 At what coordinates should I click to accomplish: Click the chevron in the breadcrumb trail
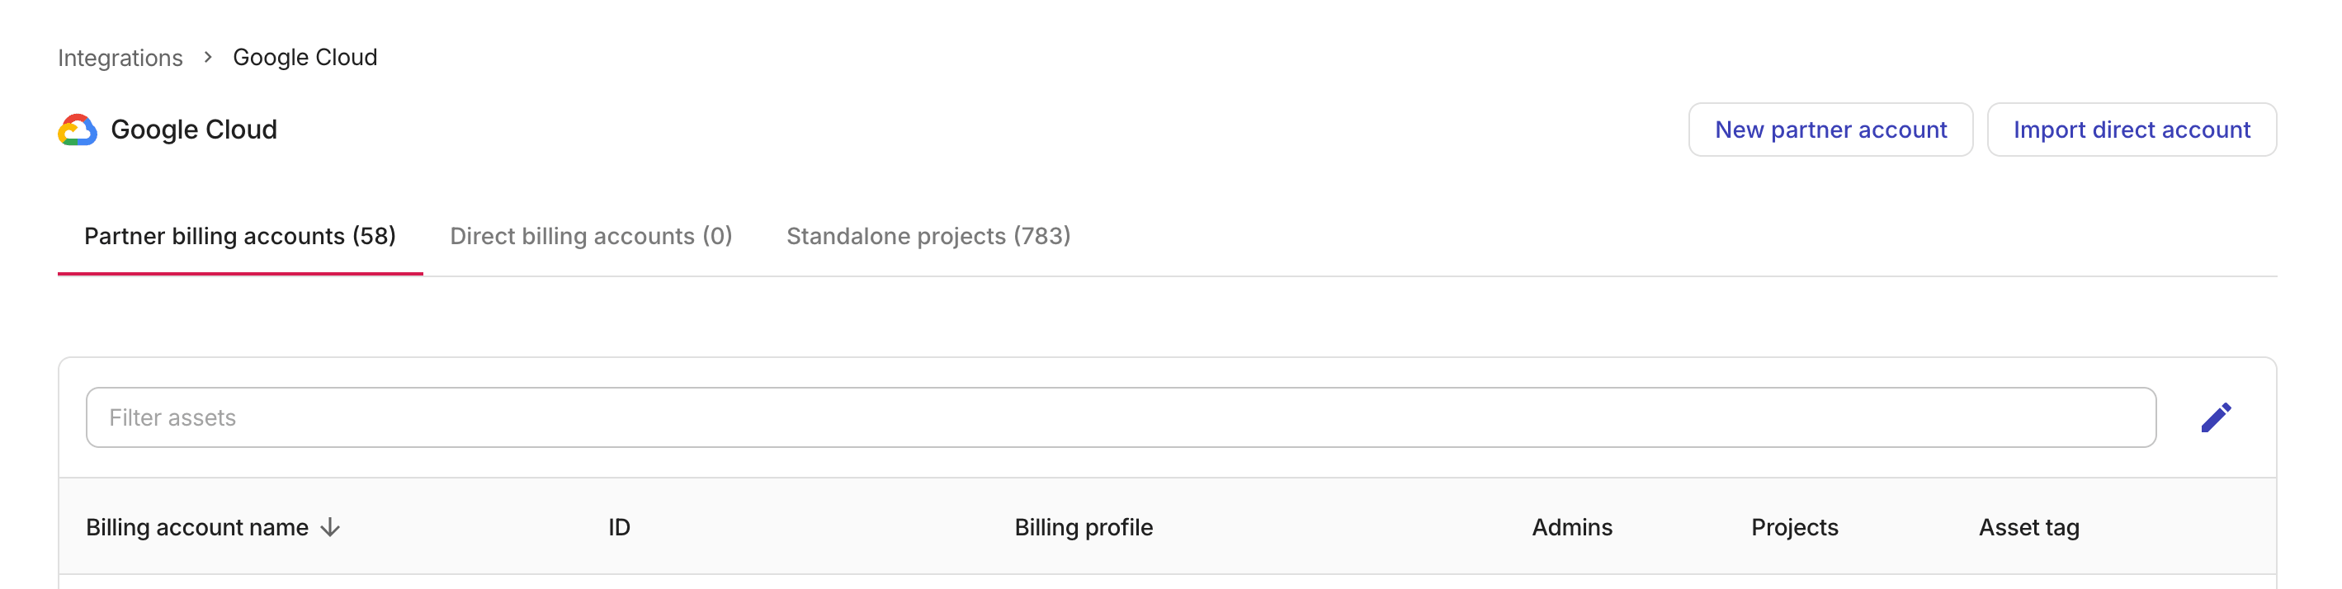[208, 56]
